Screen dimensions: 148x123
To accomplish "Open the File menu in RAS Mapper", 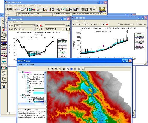I will point(20,64).
